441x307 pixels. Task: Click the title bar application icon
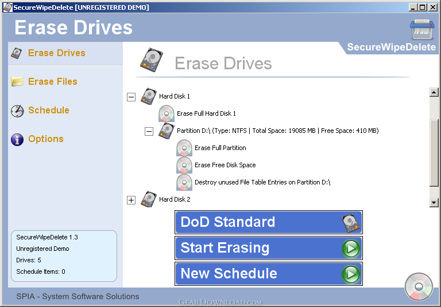[8, 7]
